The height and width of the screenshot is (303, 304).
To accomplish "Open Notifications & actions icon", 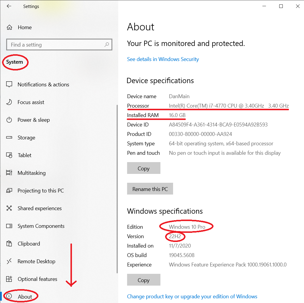I will click(9, 85).
